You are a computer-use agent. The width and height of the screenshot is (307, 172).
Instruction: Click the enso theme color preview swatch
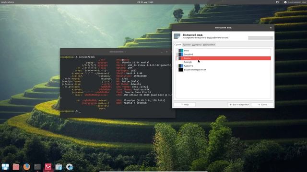pos(181,51)
